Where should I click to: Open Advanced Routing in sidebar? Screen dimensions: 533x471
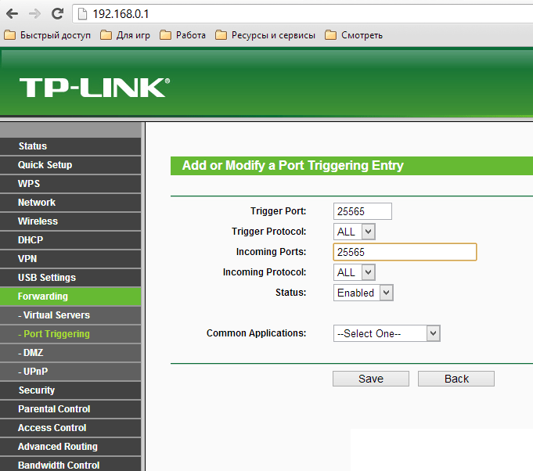point(70,447)
